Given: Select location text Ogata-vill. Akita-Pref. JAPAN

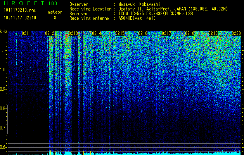Looking at the screenshot, I should tap(152, 9).
